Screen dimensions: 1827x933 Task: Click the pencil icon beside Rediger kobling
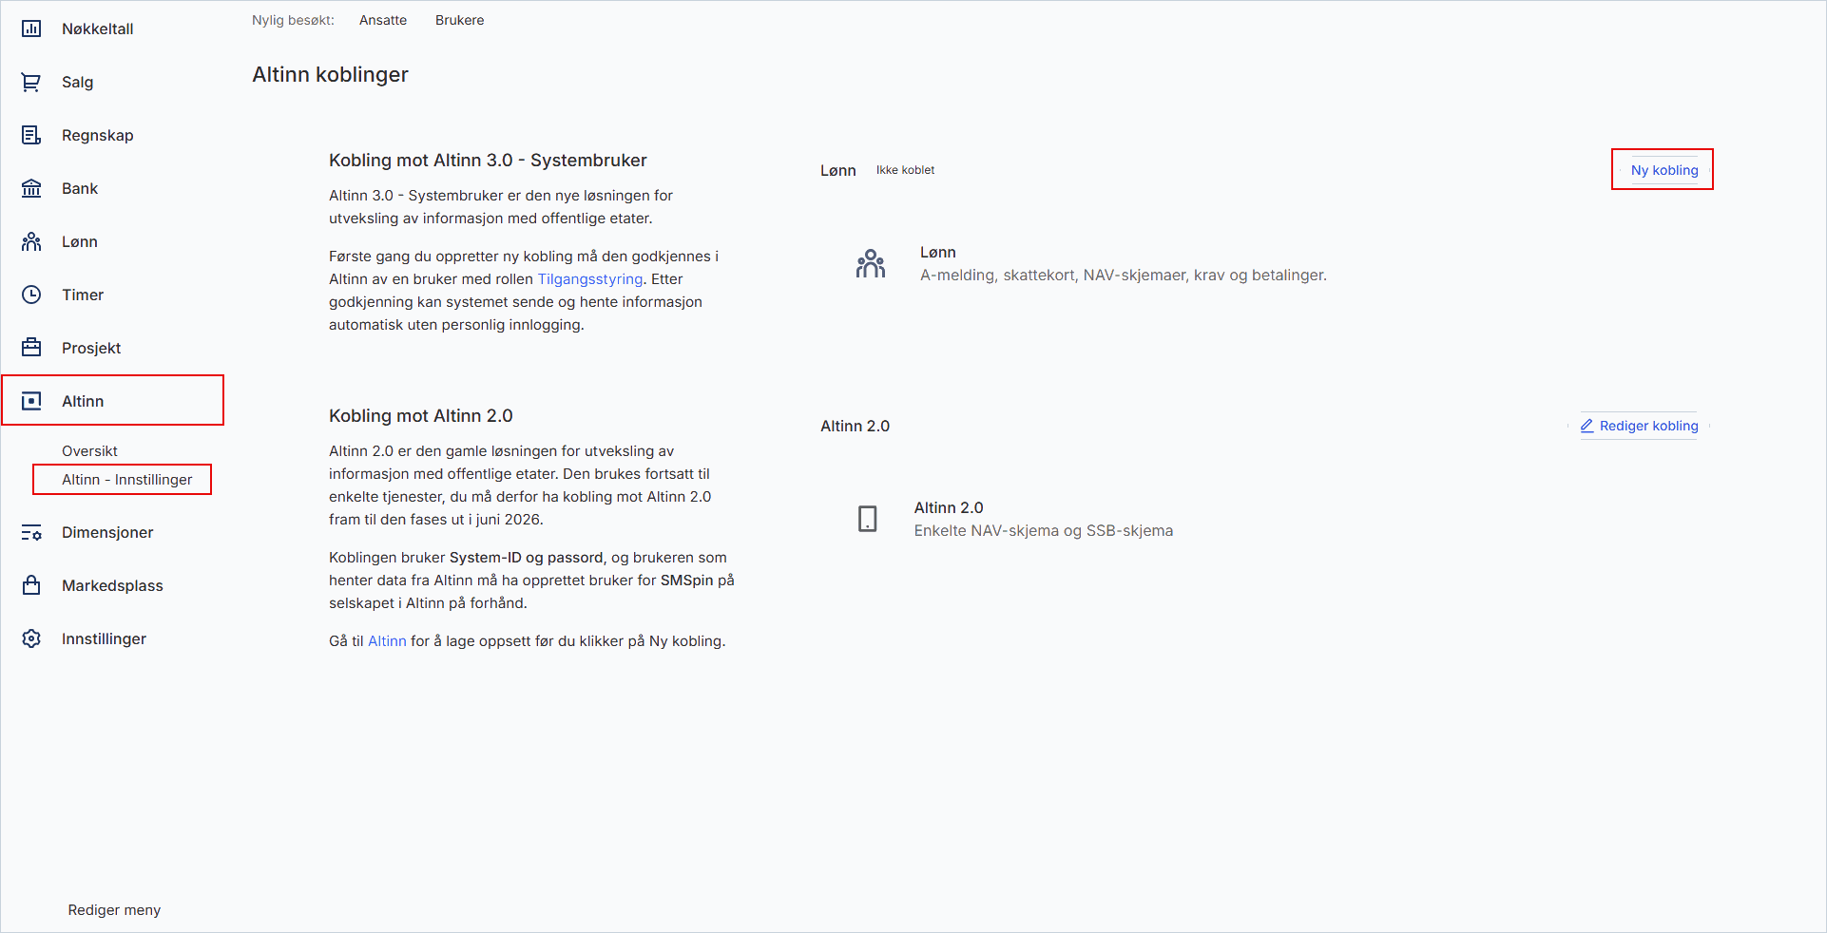click(1587, 426)
